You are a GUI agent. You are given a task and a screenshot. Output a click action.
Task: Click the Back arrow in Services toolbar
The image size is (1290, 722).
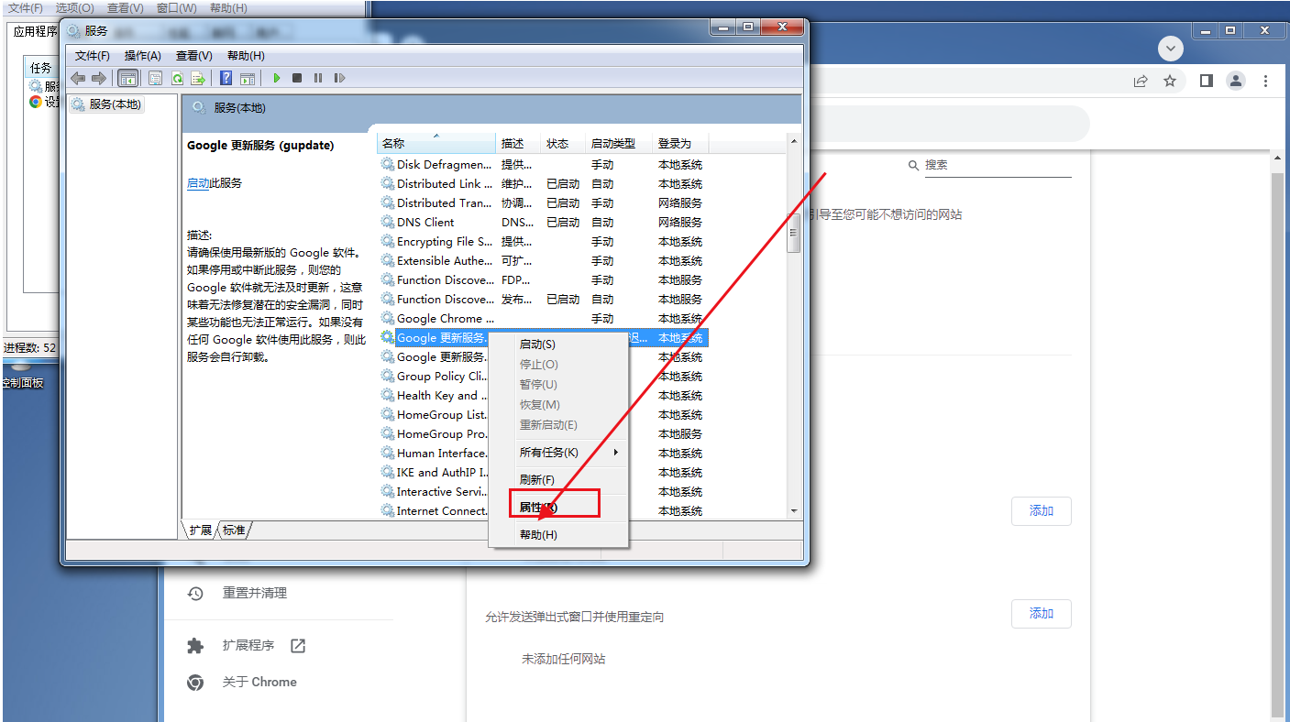(78, 78)
